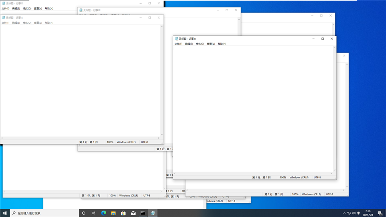Click the scroll-right arrow in active Notepad window
This screenshot has height=217, width=386.
click(331, 174)
